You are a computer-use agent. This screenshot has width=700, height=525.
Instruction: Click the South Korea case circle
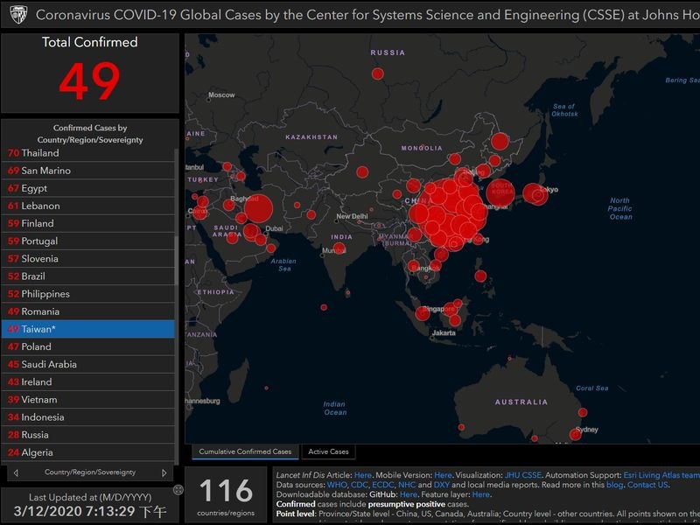[500, 192]
